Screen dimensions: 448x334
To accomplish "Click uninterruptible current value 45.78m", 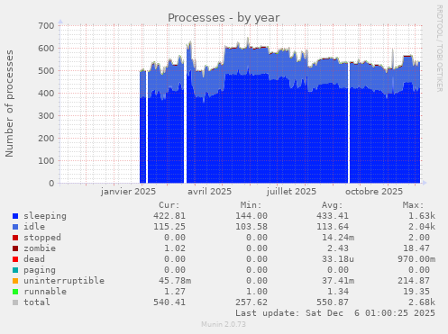I will click(x=175, y=281).
